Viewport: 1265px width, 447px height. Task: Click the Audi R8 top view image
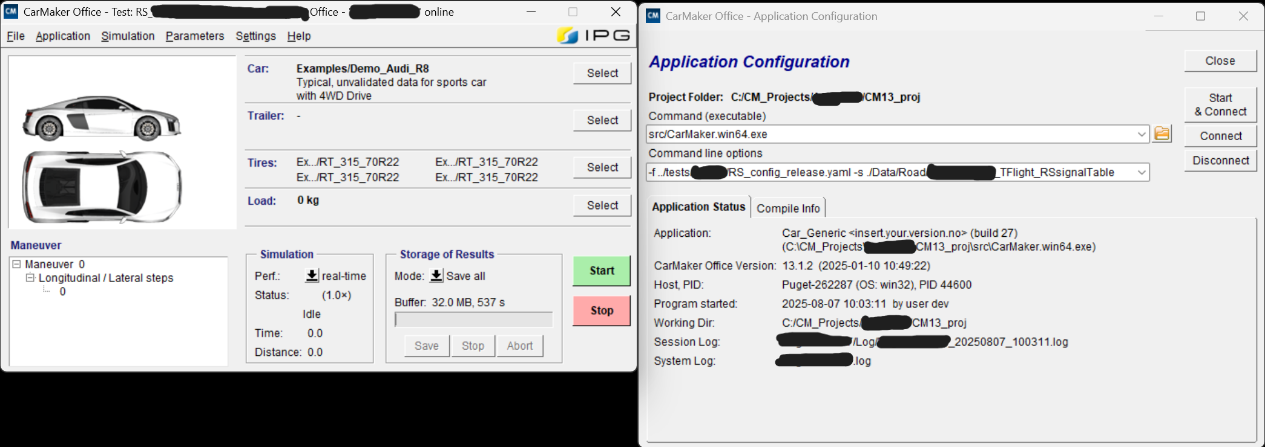coord(102,187)
